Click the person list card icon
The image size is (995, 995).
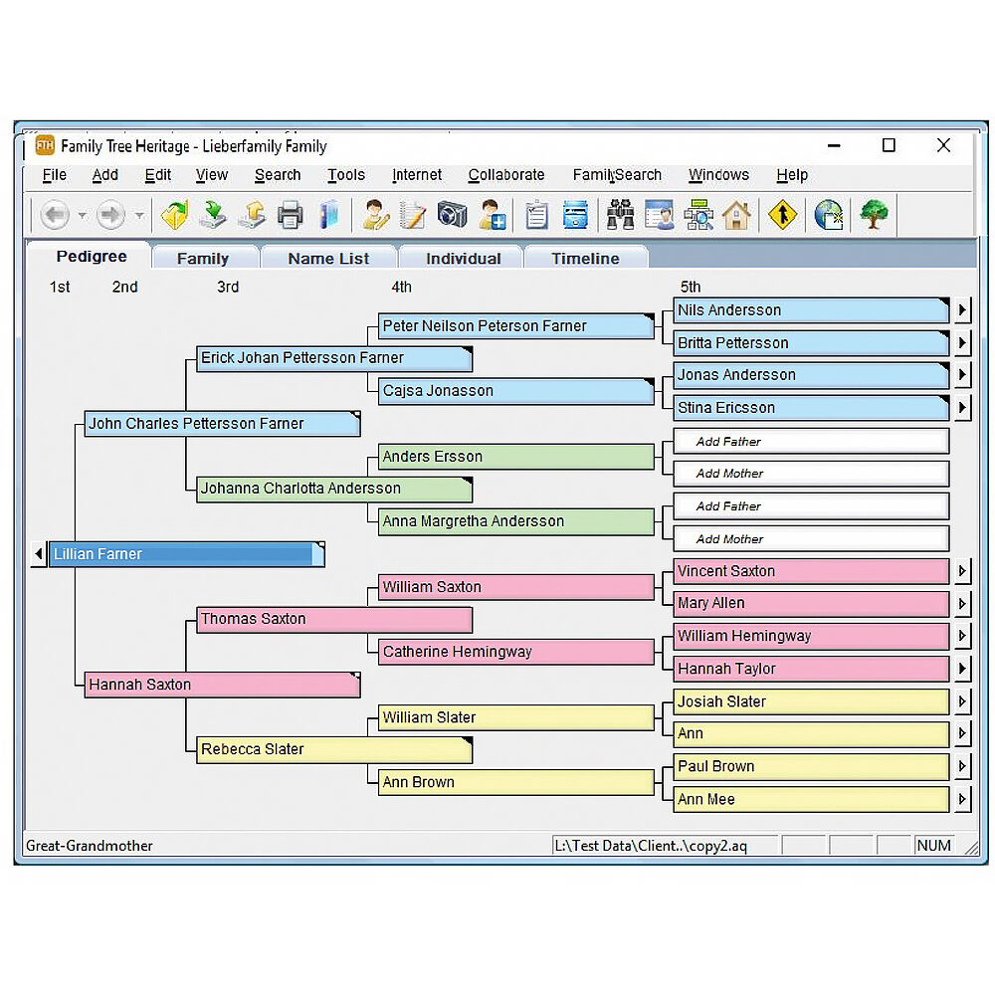[x=660, y=215]
